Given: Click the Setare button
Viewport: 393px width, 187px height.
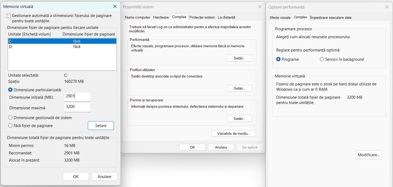Looking at the screenshot, I should [101, 126].
